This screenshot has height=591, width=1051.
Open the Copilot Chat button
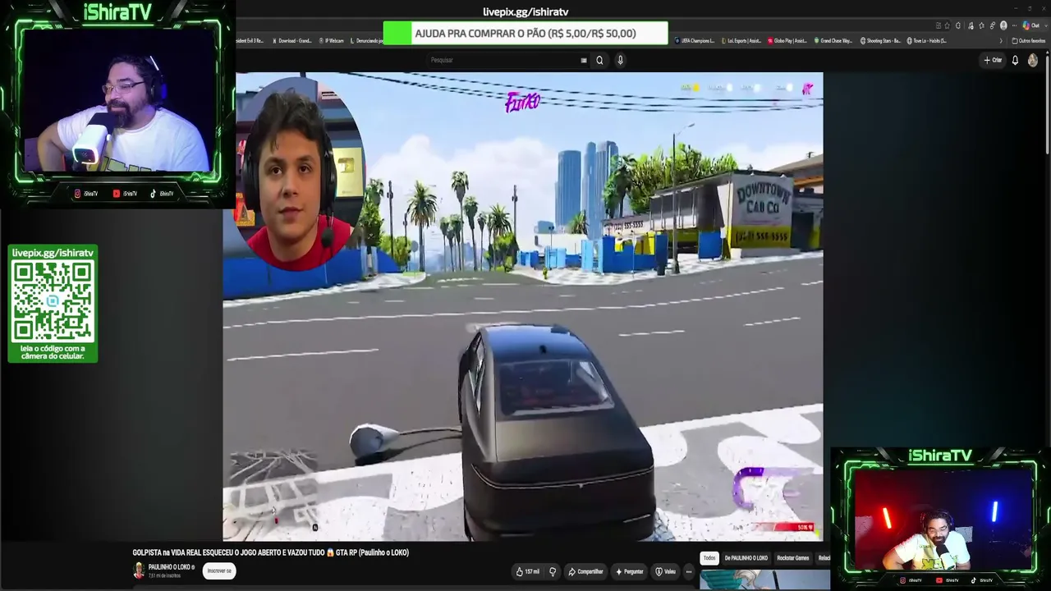[x=1030, y=25]
